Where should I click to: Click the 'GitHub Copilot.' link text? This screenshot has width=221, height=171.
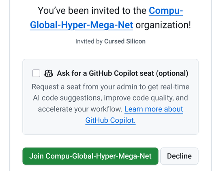tap(110, 120)
